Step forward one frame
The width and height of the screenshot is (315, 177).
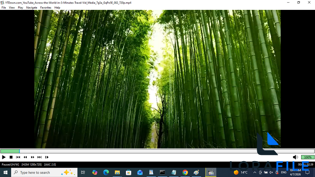[47, 157]
